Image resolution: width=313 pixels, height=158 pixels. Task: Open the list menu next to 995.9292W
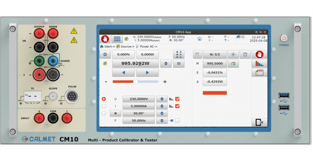click(x=179, y=64)
